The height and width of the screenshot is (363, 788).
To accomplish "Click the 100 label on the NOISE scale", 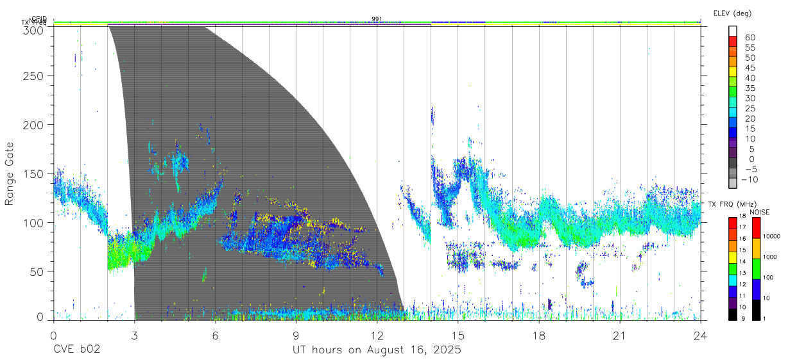I will tap(769, 277).
